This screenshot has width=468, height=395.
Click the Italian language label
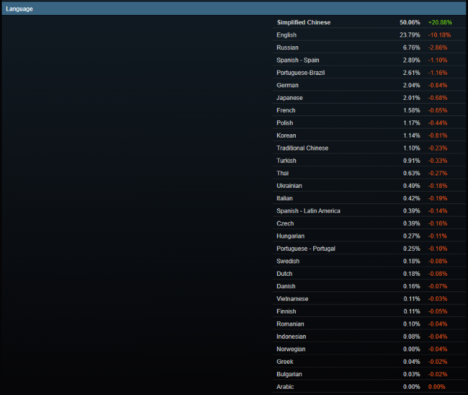tap(285, 198)
